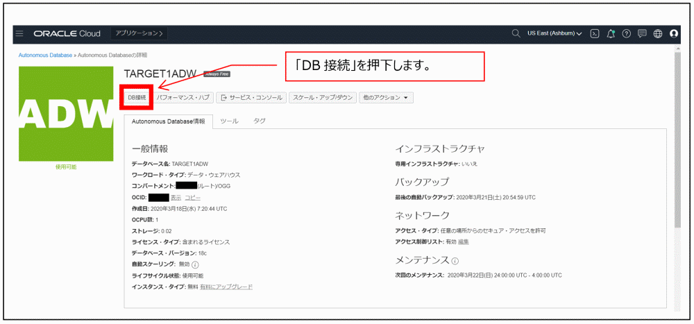Click the info icon beside 自動スケーリング
This screenshot has height=324, width=694.
195,265
